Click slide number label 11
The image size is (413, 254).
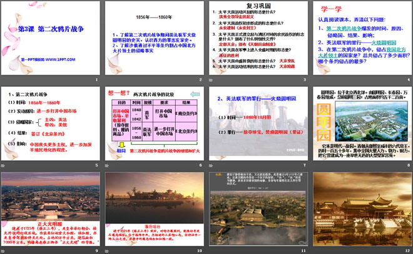[x=303, y=251]
